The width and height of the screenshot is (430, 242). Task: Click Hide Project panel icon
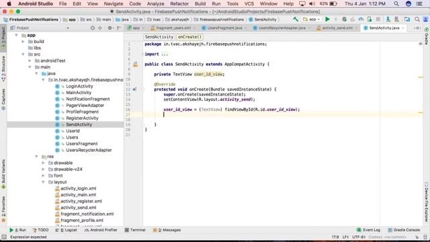(119, 28)
